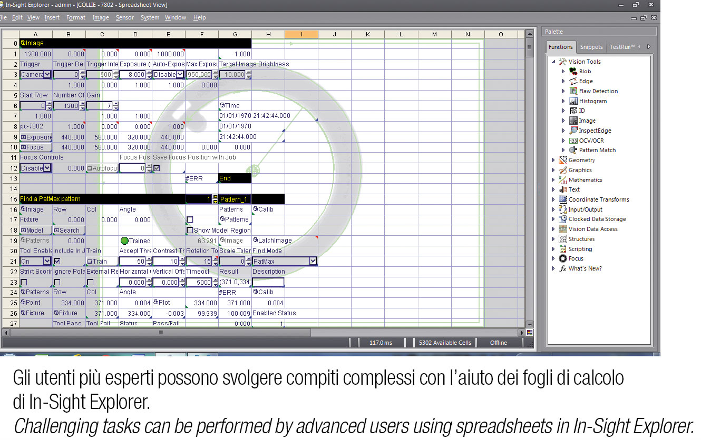Expand the Geometry tree node
Image resolution: width=701 pixels, height=440 pixels.
[x=553, y=160]
